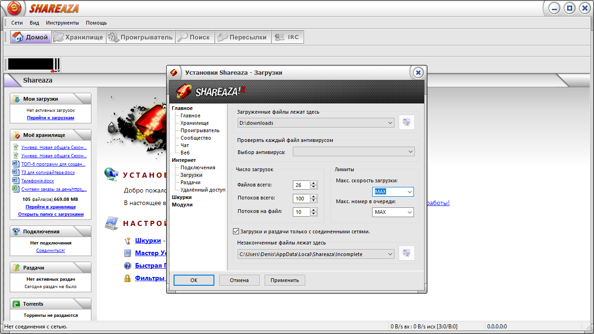Click the Мастер setup wizard icon
Image resolution: width=594 pixels, height=334 pixels.
click(128, 253)
